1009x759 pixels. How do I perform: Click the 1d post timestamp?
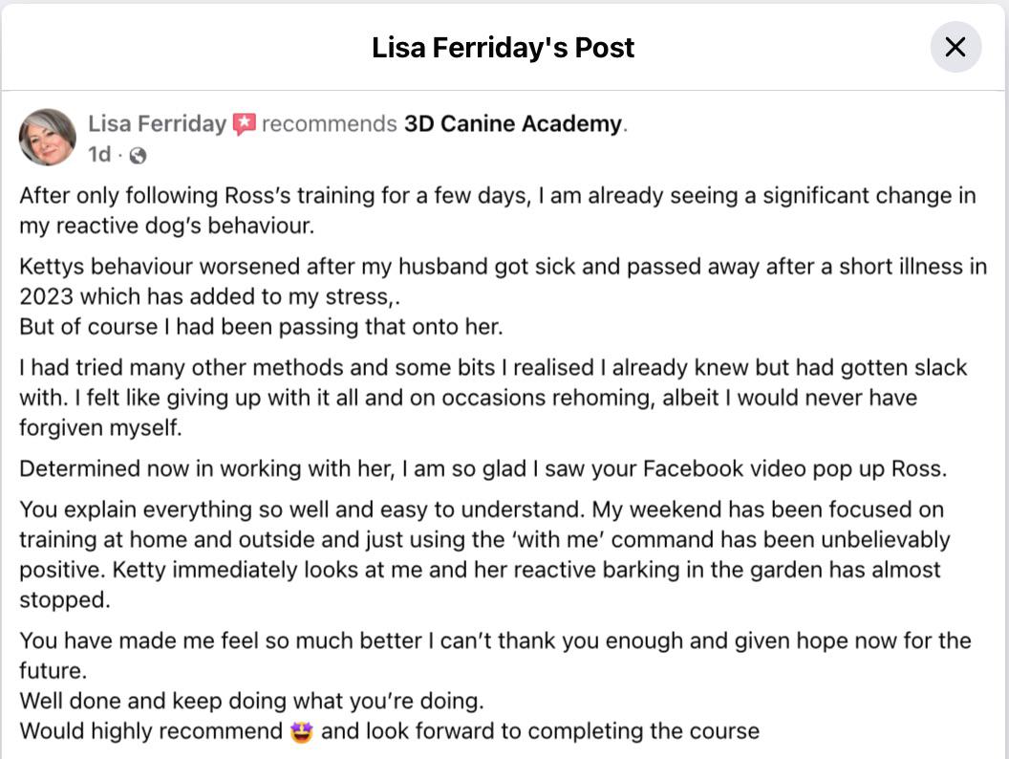tap(99, 154)
